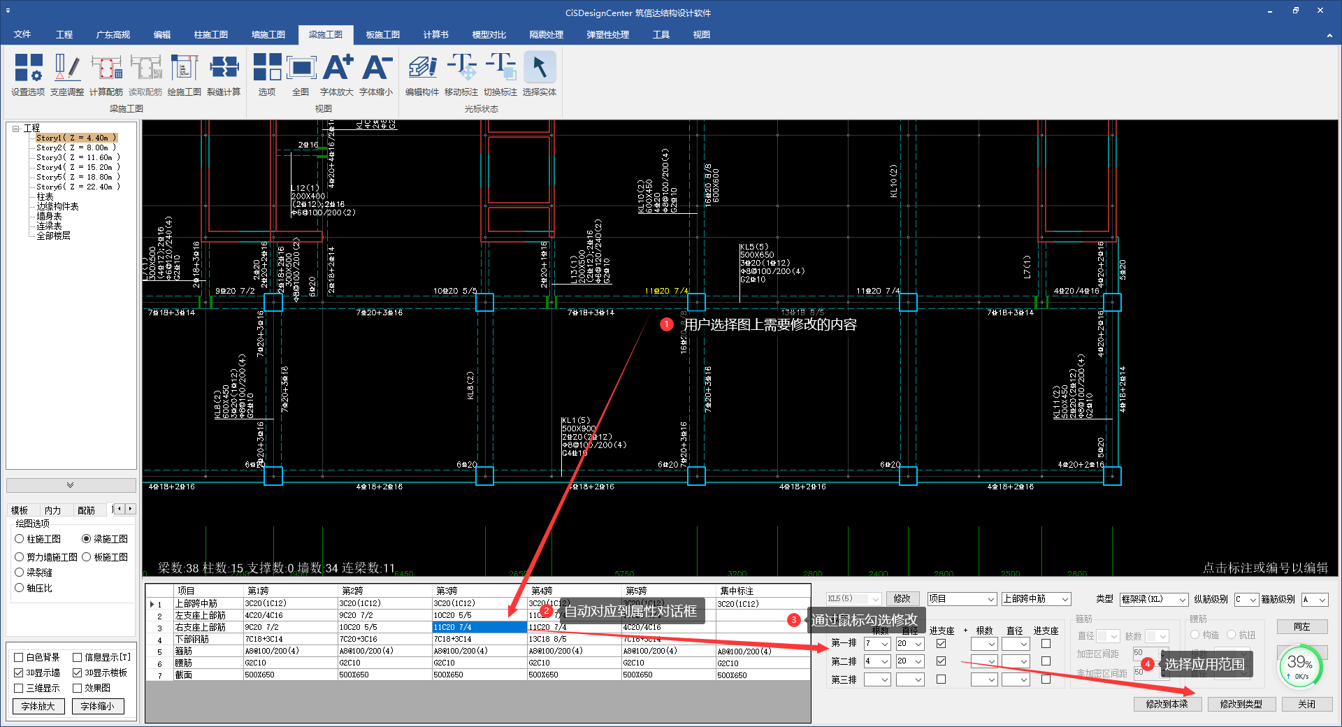This screenshot has width=1342, height=727.
Task: Open the 类型 框架梁(KL) dropdown
Action: click(1153, 600)
